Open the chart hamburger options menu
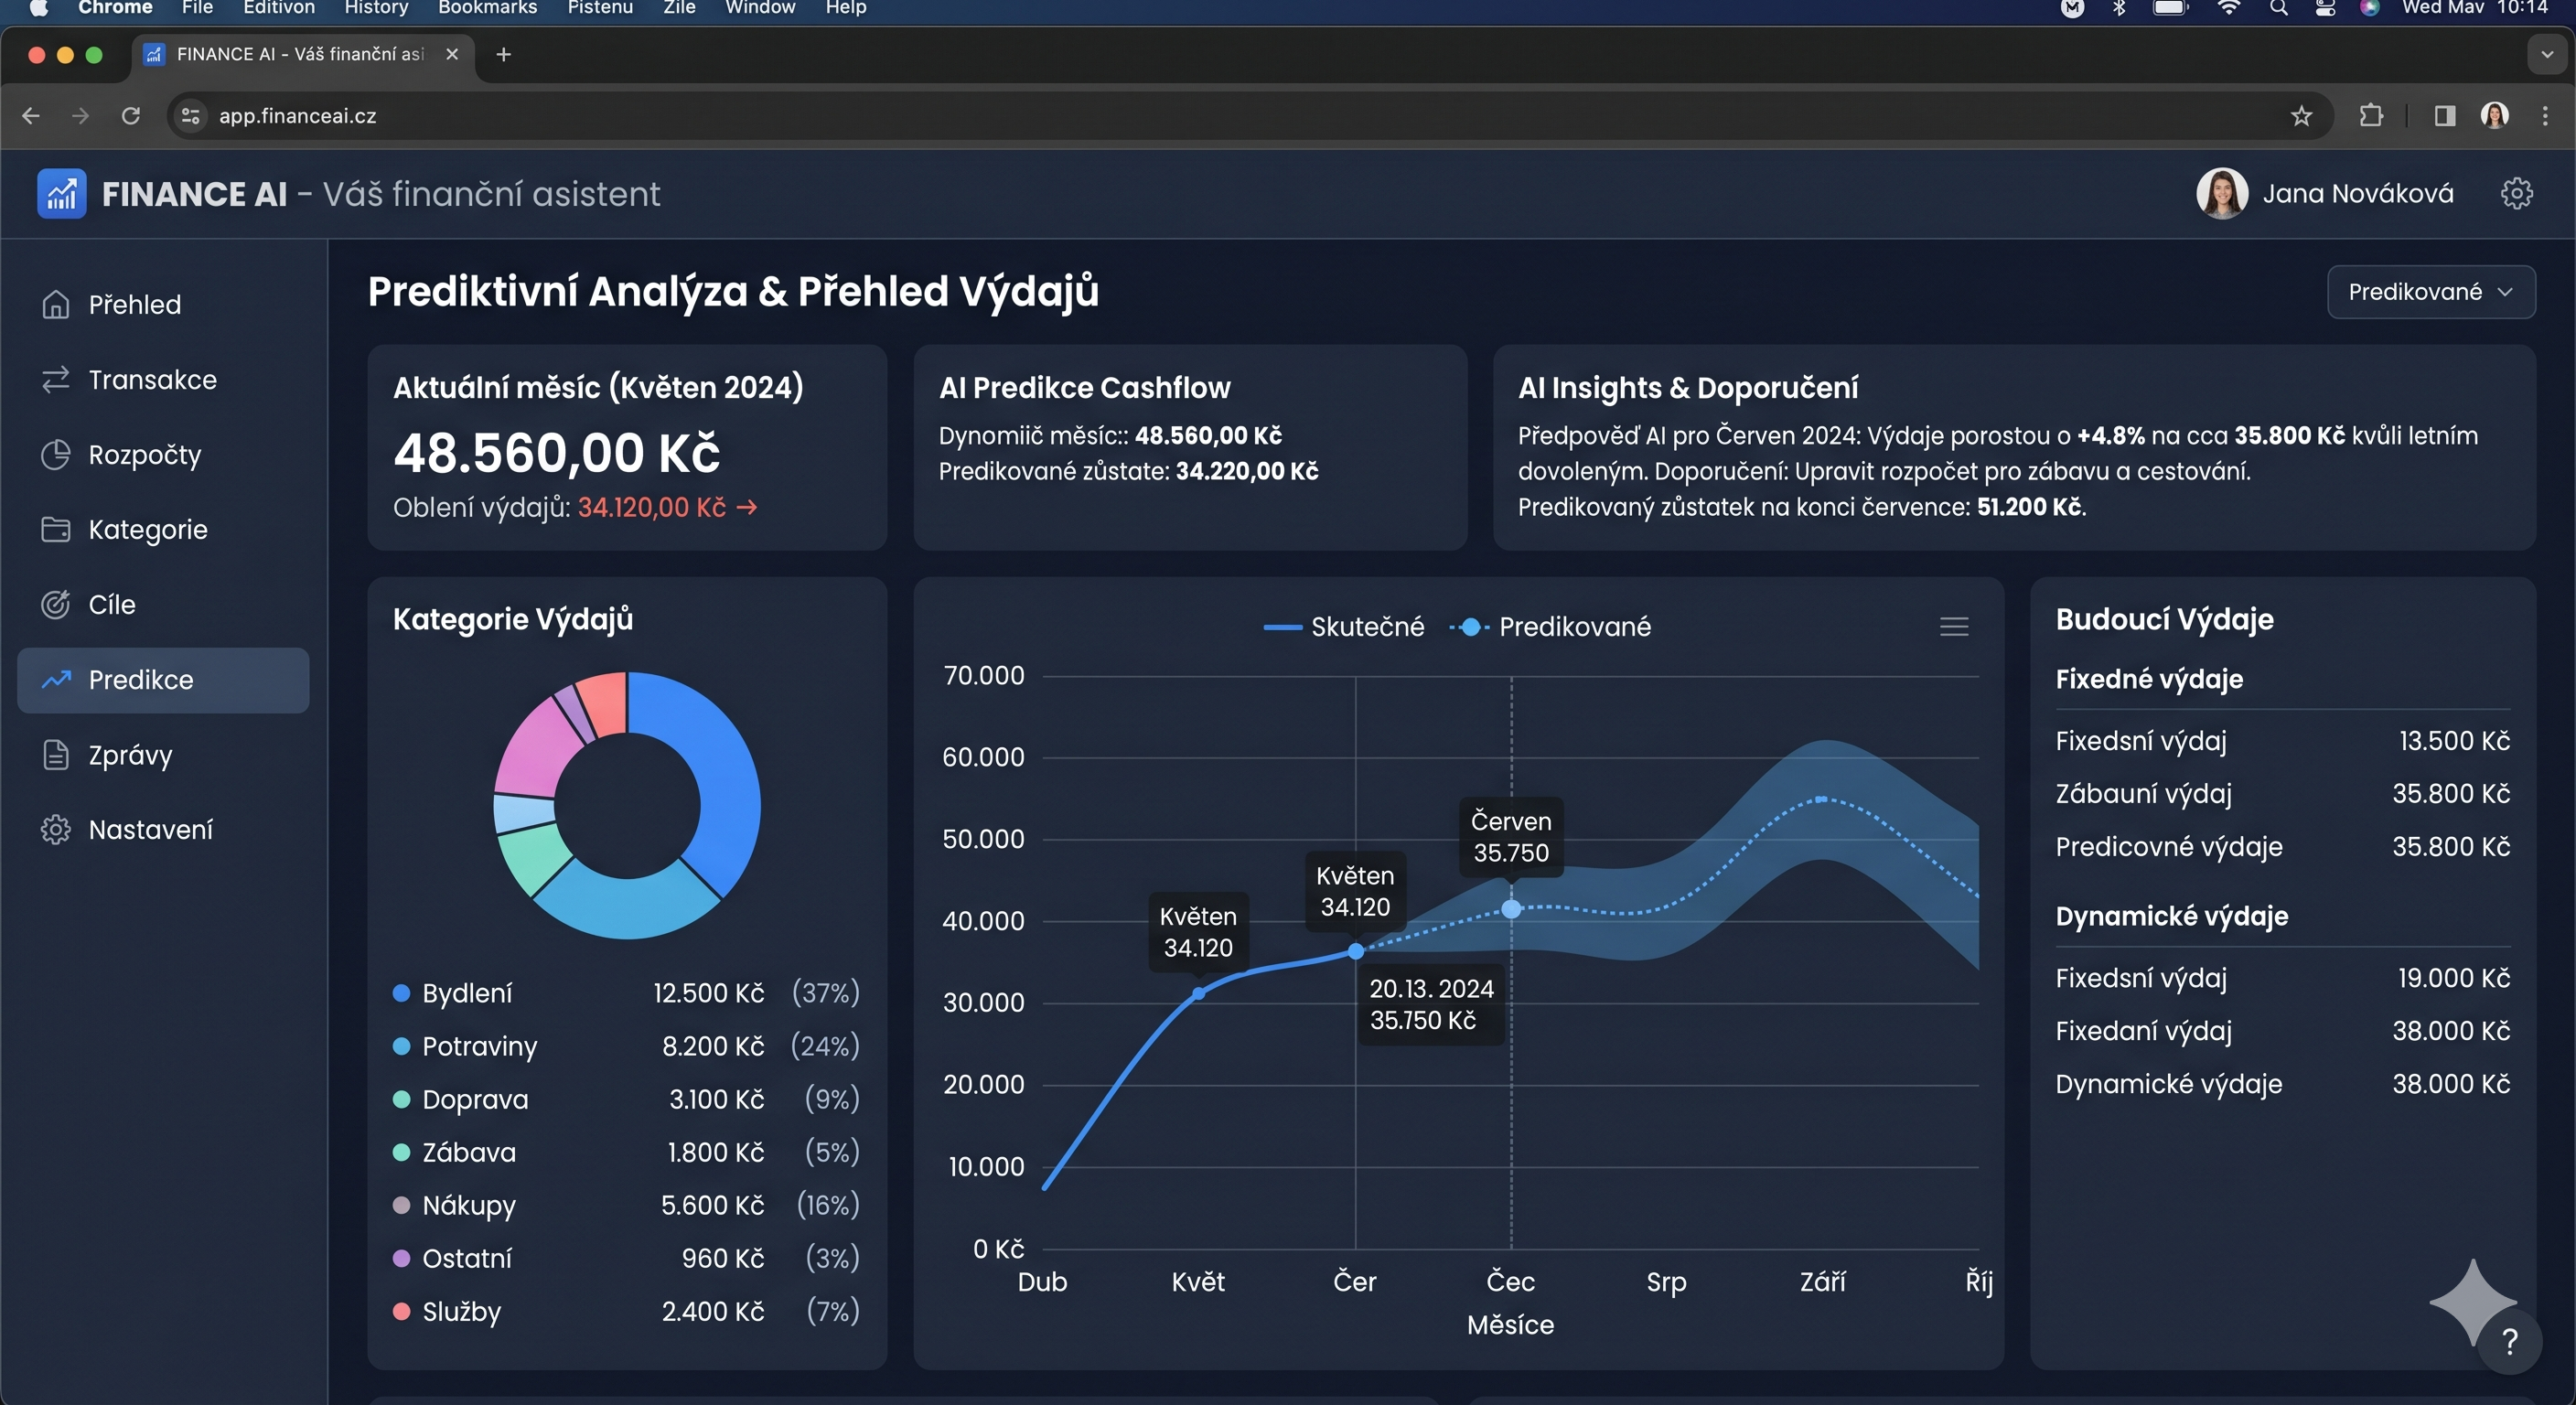 coord(1954,626)
